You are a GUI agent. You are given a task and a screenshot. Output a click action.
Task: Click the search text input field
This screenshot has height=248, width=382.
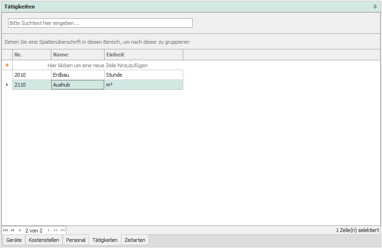pos(100,23)
